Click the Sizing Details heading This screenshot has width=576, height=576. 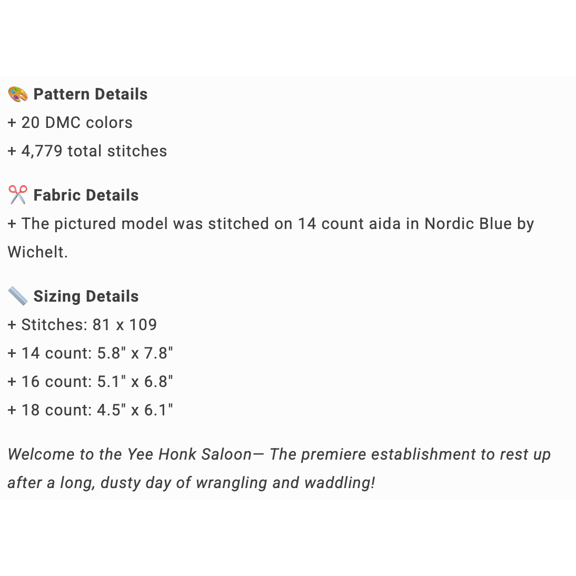click(x=86, y=296)
